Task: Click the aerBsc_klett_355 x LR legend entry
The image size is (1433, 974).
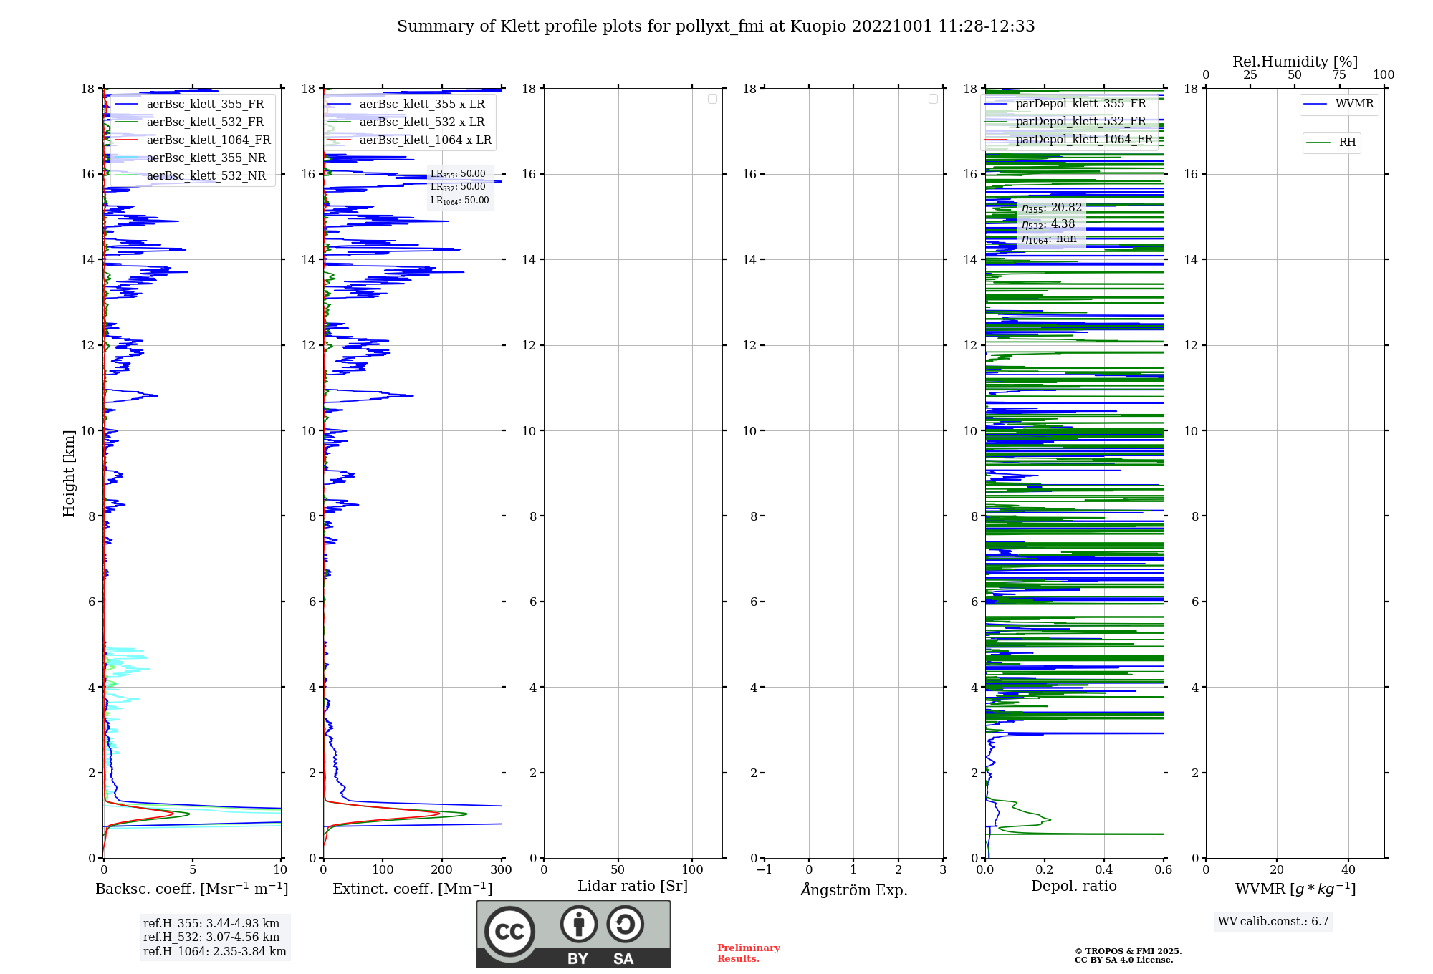Action: (x=406, y=104)
